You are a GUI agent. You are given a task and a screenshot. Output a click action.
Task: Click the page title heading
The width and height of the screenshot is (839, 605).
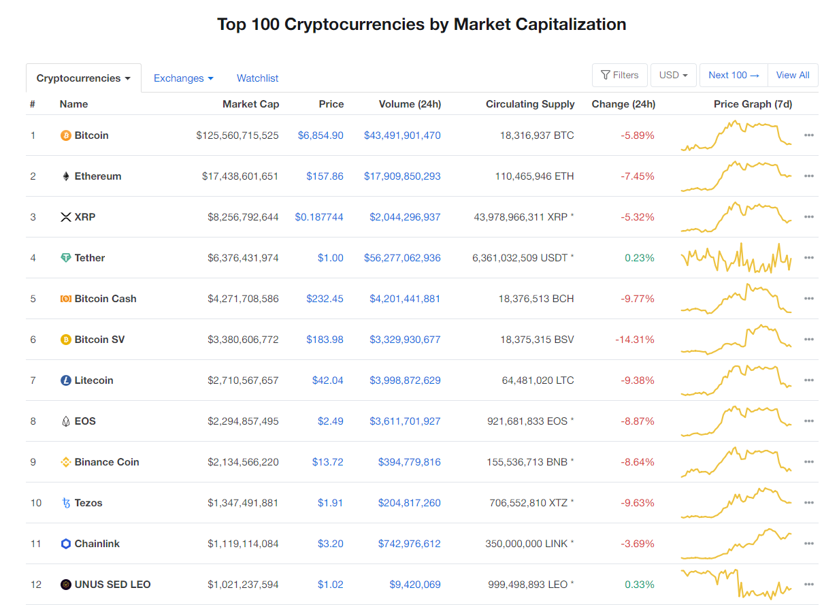tap(421, 24)
